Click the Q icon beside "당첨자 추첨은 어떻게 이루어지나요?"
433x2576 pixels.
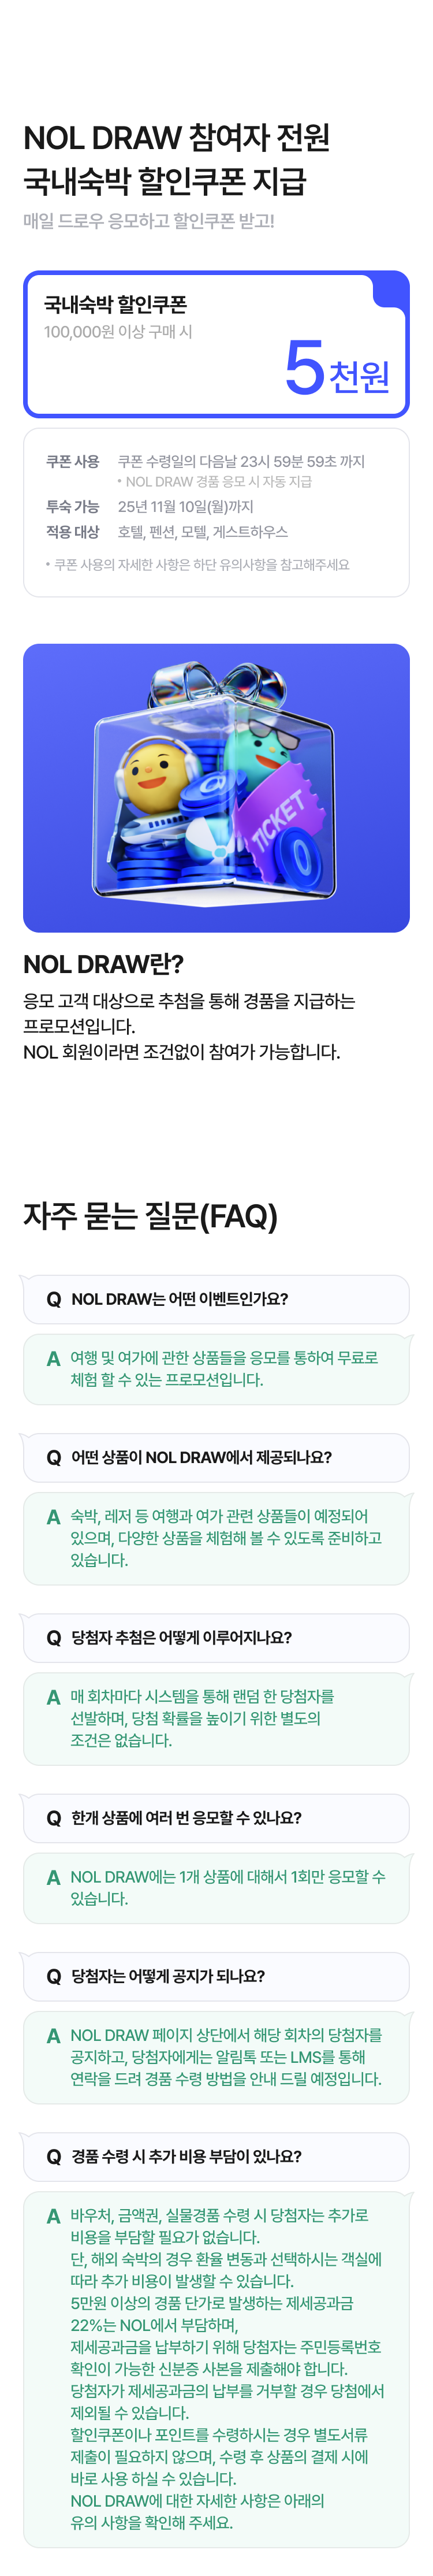pyautogui.click(x=54, y=1637)
